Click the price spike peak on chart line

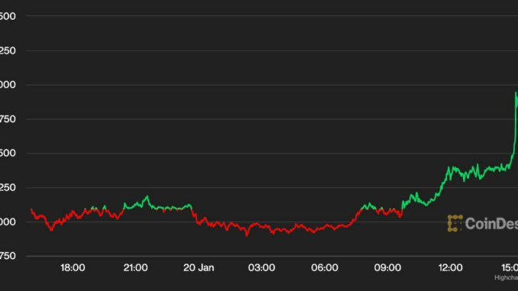pyautogui.click(x=516, y=93)
